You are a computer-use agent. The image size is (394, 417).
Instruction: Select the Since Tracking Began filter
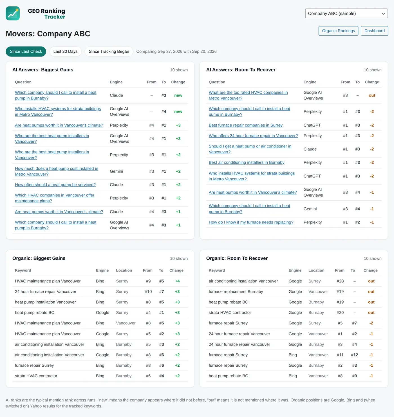pos(109,51)
